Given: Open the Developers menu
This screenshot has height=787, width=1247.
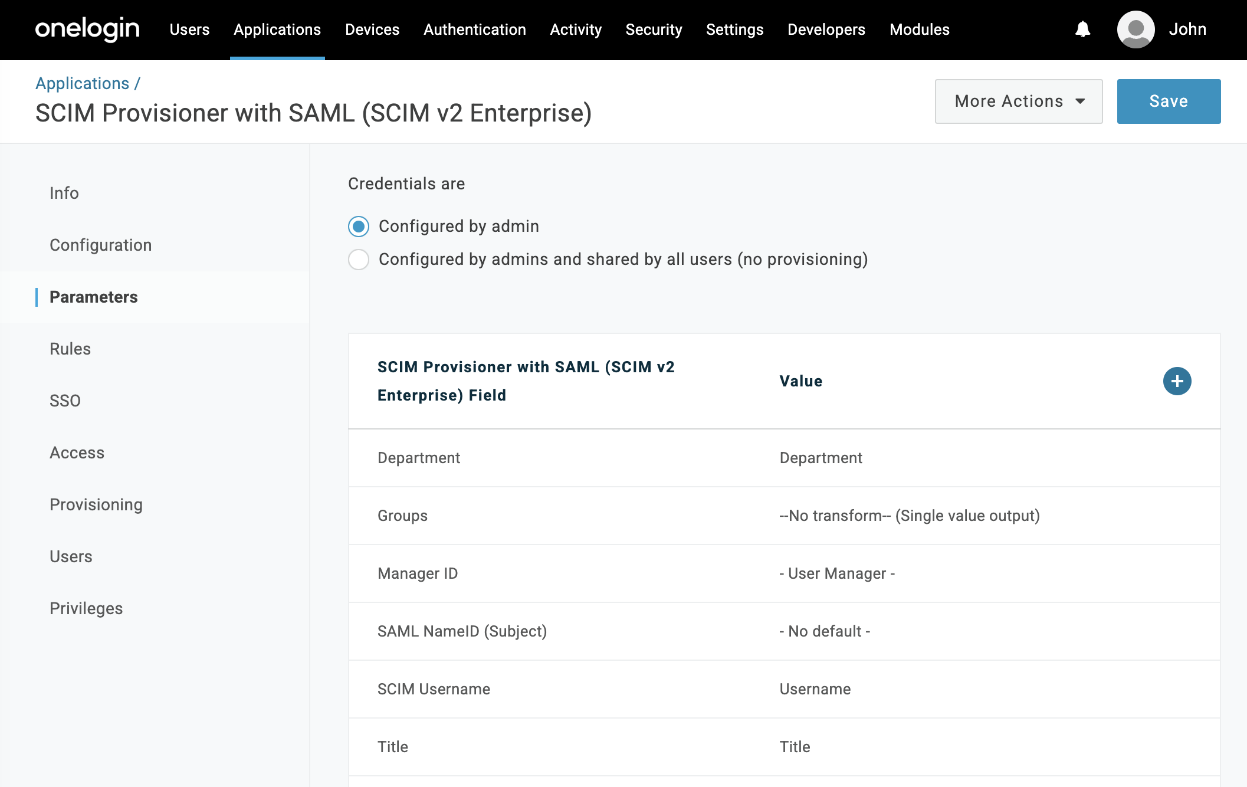Looking at the screenshot, I should pos(826,29).
